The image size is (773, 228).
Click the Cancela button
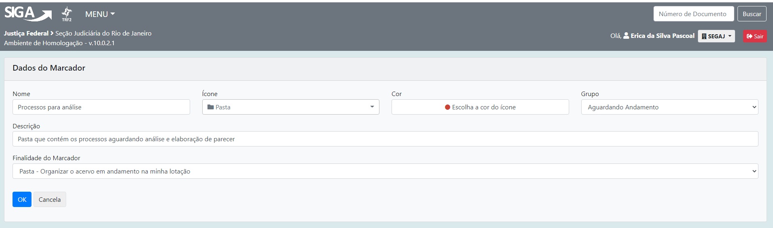pos(50,200)
